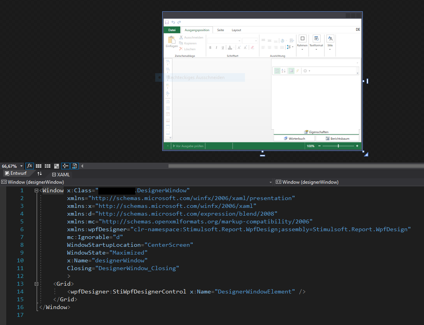The image size is (424, 325).
Task: Open the Stile dropdown
Action: [330, 43]
